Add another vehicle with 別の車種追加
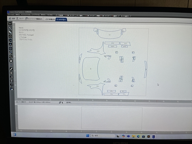 (50, 19)
